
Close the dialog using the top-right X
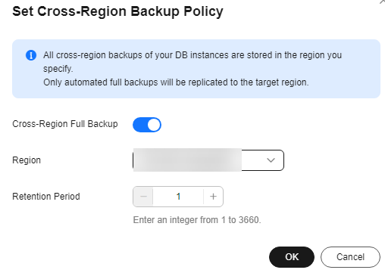click(x=382, y=2)
